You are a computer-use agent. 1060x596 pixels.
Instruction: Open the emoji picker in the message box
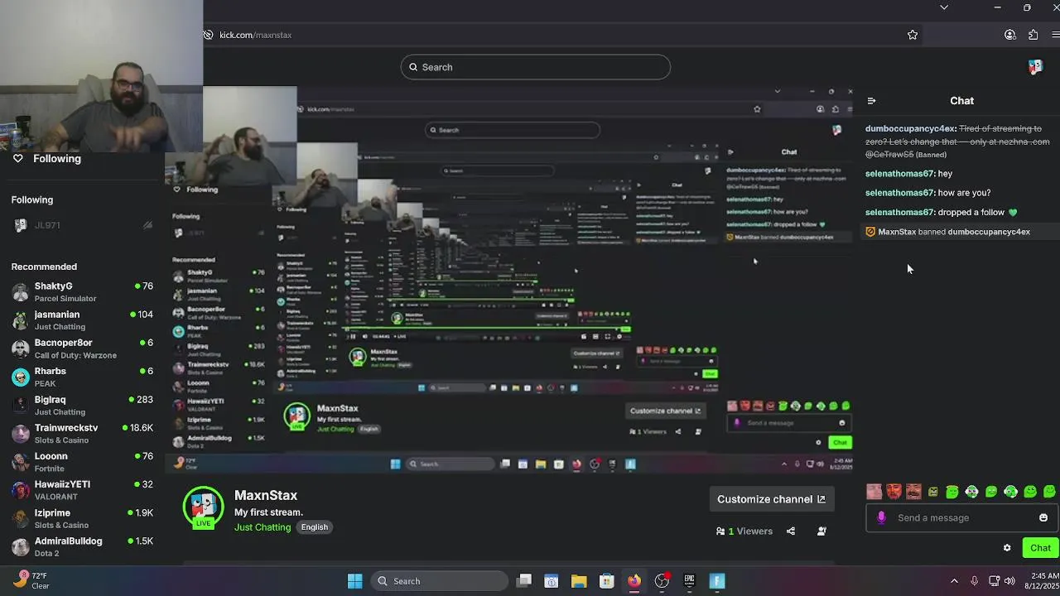click(1043, 517)
